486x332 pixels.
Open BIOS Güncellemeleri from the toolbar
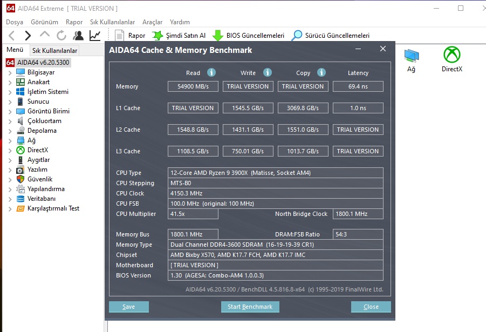[x=248, y=36]
